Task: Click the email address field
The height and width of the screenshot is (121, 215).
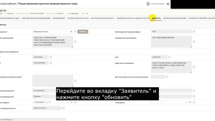Action: tap(47, 108)
